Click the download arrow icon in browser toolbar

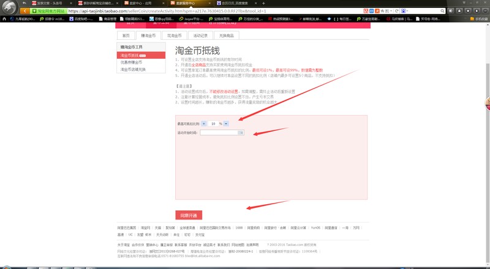point(477,11)
